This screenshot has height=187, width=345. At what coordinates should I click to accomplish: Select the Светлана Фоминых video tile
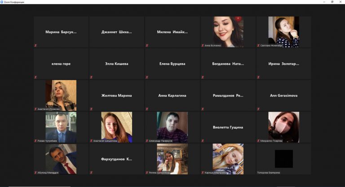pos(283,31)
